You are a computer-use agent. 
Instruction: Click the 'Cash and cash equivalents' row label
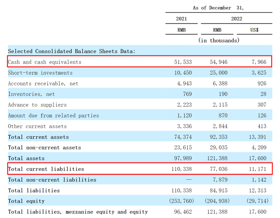click(45, 62)
